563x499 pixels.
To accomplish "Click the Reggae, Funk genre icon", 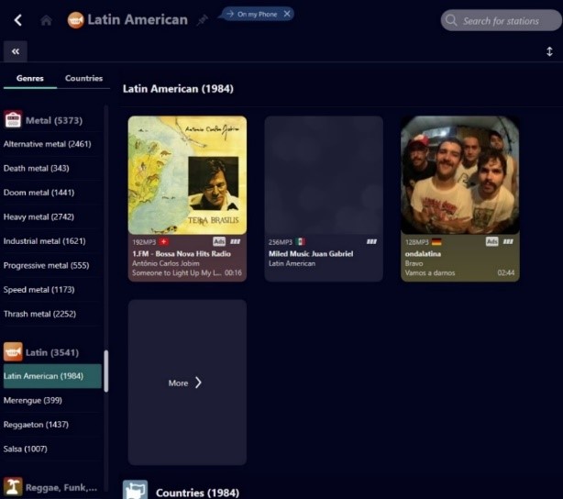I will point(13,487).
